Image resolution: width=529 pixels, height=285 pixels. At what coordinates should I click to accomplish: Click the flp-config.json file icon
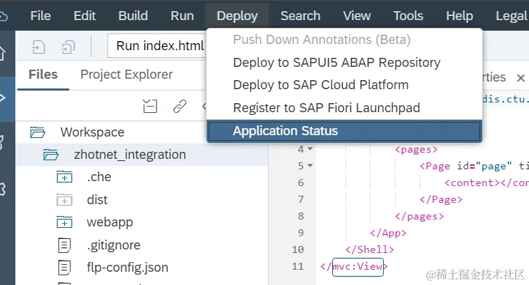click(64, 267)
